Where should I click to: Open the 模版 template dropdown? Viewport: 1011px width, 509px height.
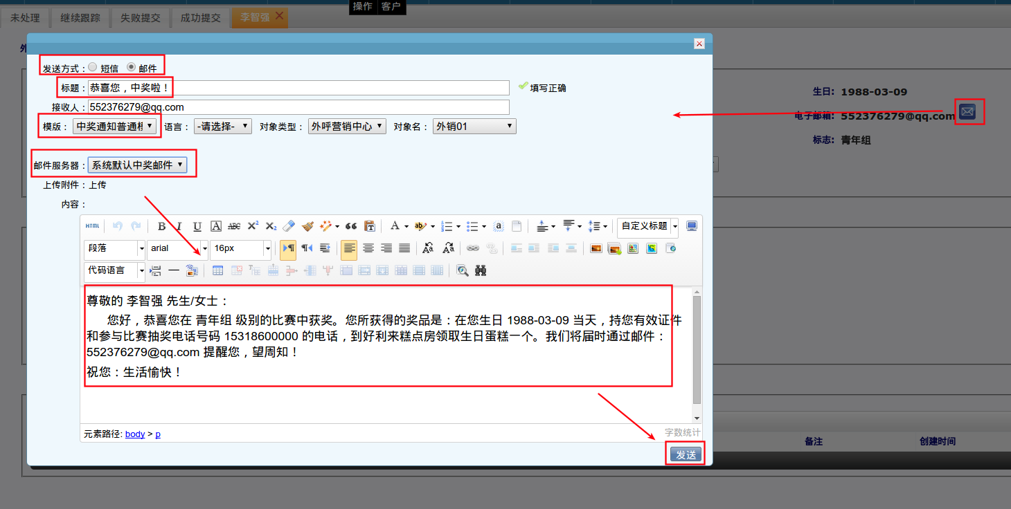(x=115, y=127)
